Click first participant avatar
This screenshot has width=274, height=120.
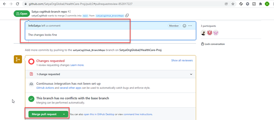pos(203,32)
